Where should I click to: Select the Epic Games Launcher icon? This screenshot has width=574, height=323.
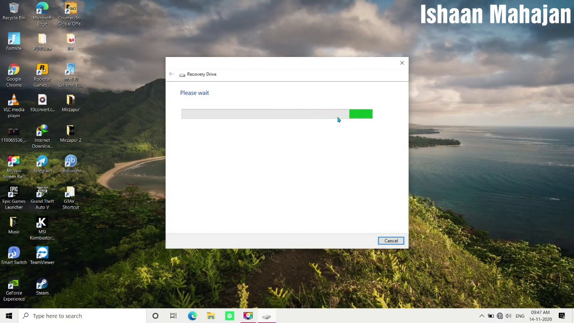pos(14,197)
